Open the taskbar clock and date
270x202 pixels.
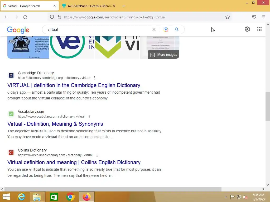258,197
